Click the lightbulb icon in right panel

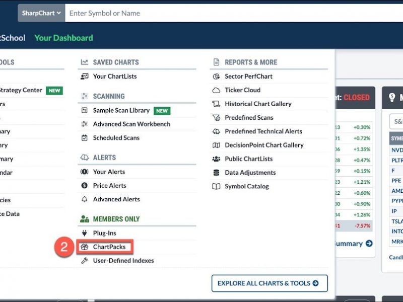pyautogui.click(x=392, y=97)
